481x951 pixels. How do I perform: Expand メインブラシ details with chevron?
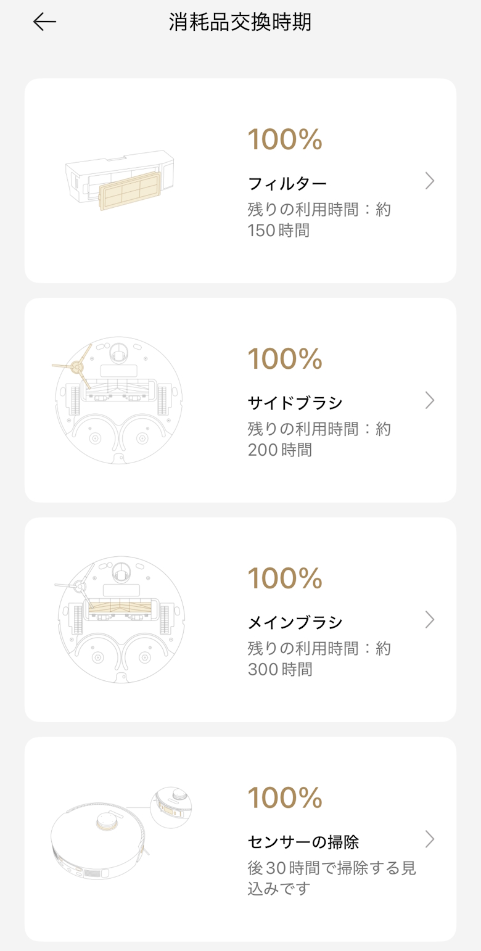pos(430,620)
